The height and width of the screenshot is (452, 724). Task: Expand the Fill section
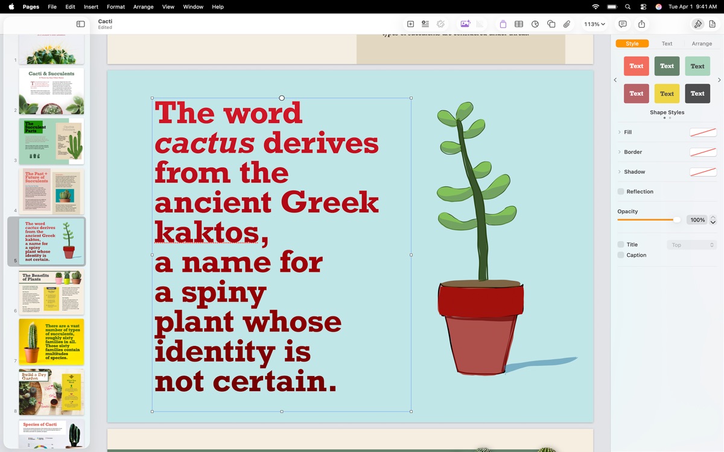(x=620, y=132)
